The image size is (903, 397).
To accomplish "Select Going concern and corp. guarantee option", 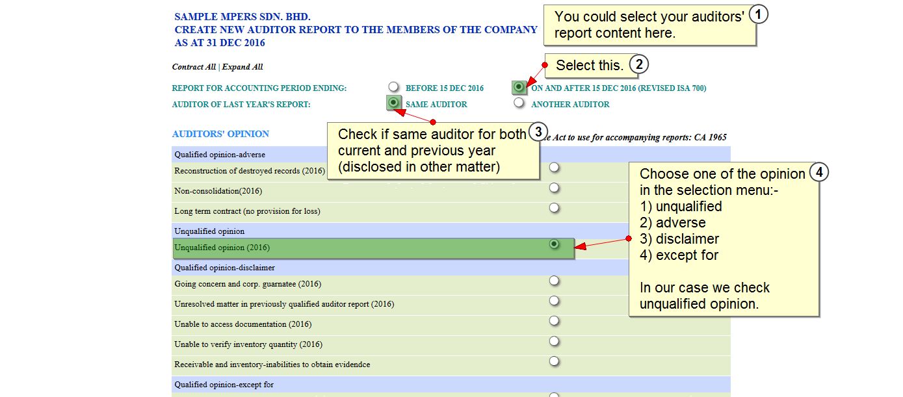I will (554, 281).
